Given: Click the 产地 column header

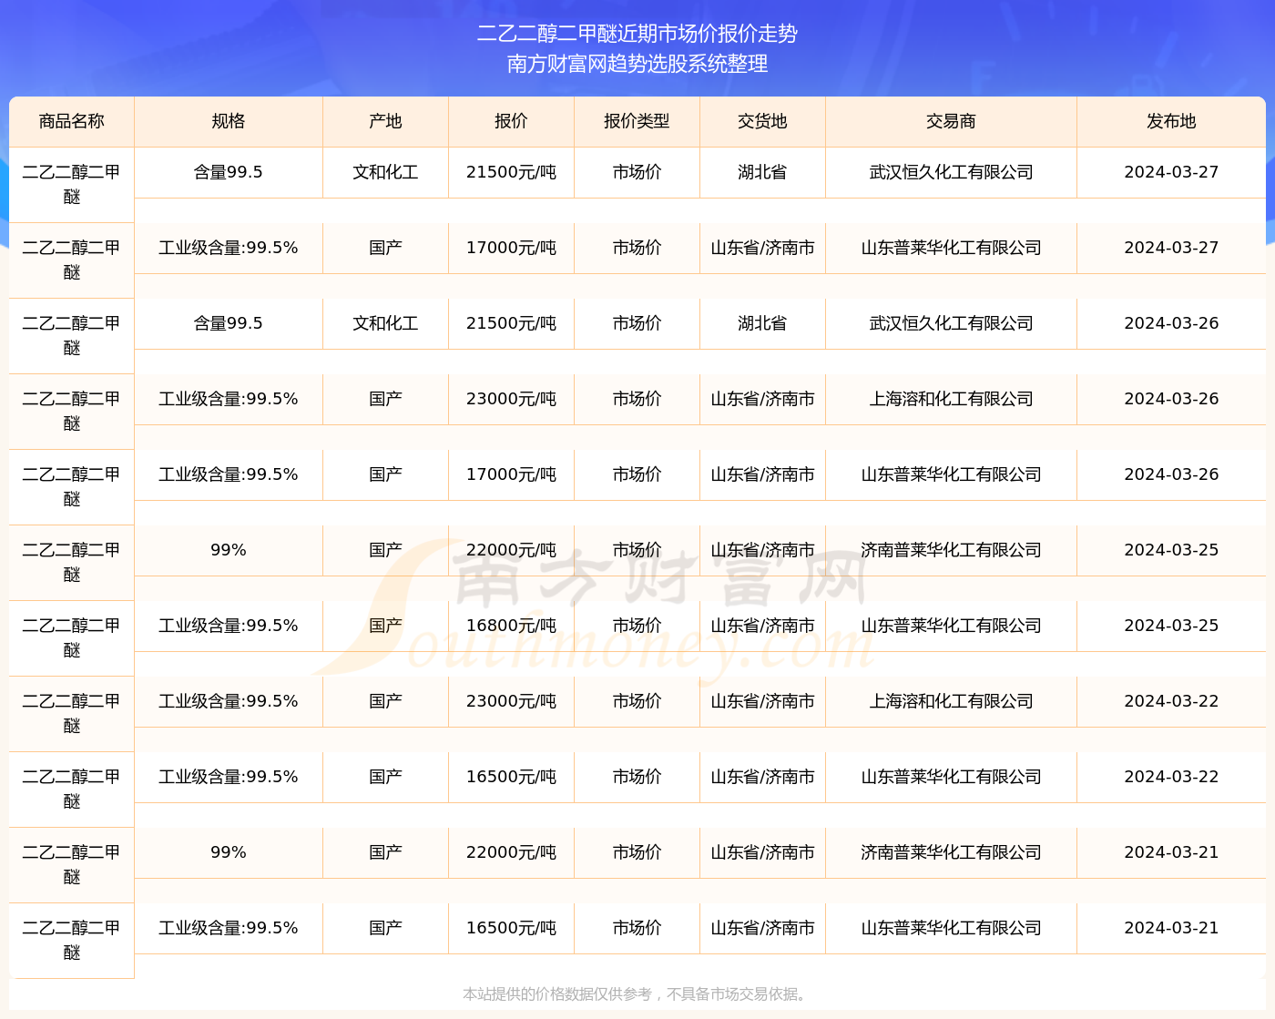Looking at the screenshot, I should click(x=385, y=121).
